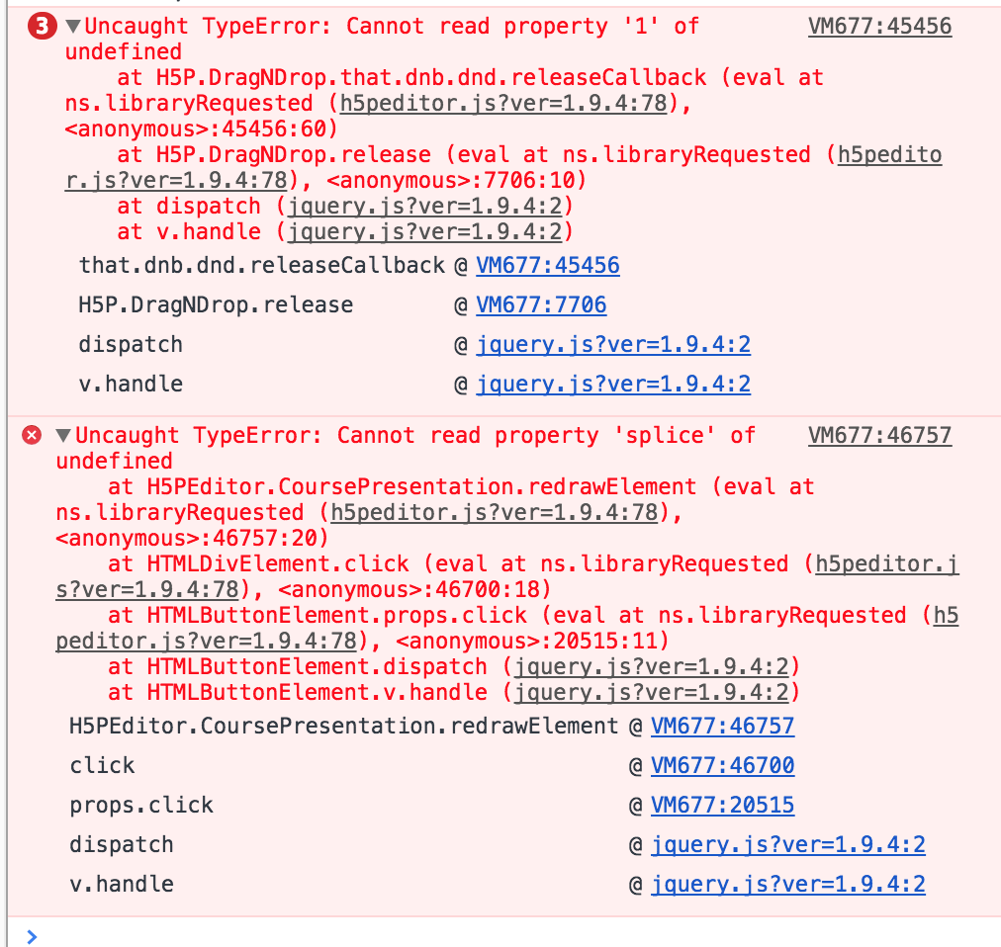Open h5peditor.js link in releaseCallback trace
This screenshot has height=947, width=1001.
[503, 104]
